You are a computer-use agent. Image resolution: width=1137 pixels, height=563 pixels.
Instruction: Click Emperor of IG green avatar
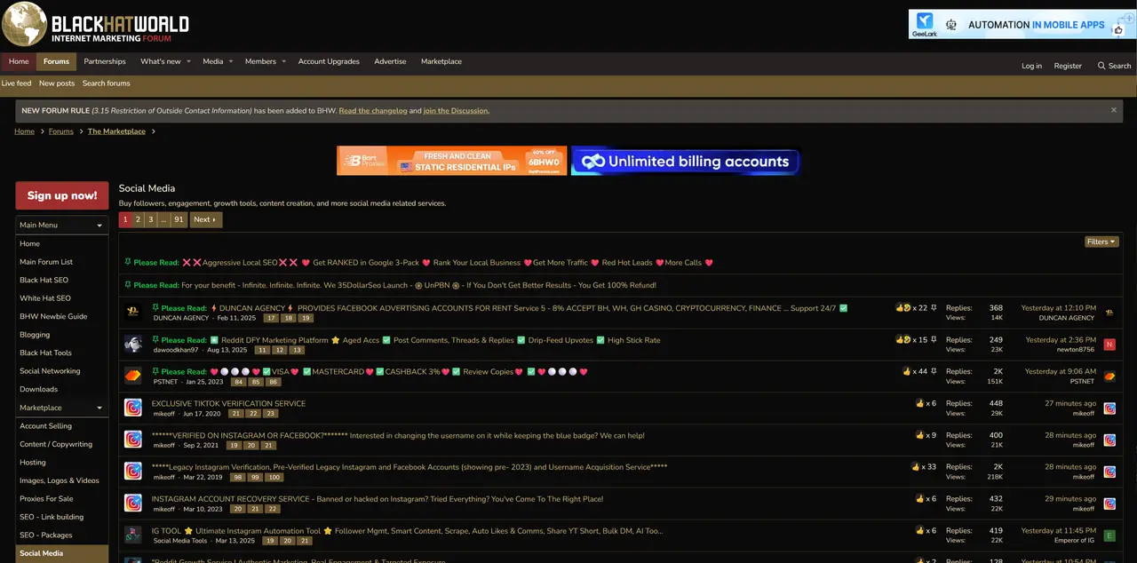point(1109,535)
